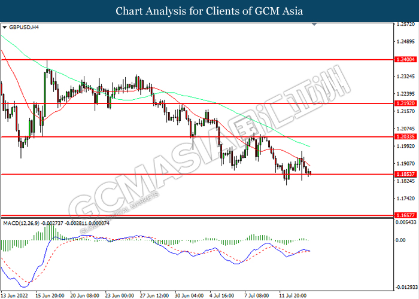419x299 pixels.
Task: Click the 1.22395 price axis value
Action: (x=406, y=94)
